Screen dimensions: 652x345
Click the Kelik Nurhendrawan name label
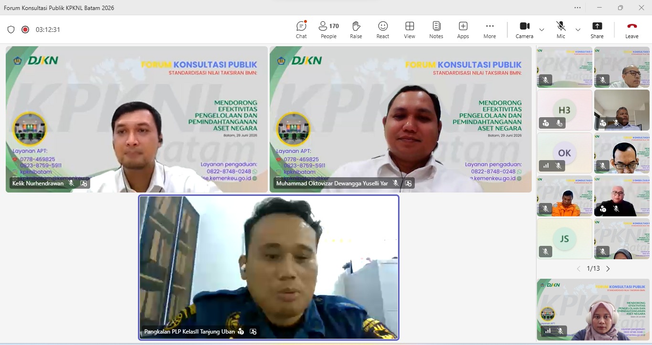[x=38, y=183]
